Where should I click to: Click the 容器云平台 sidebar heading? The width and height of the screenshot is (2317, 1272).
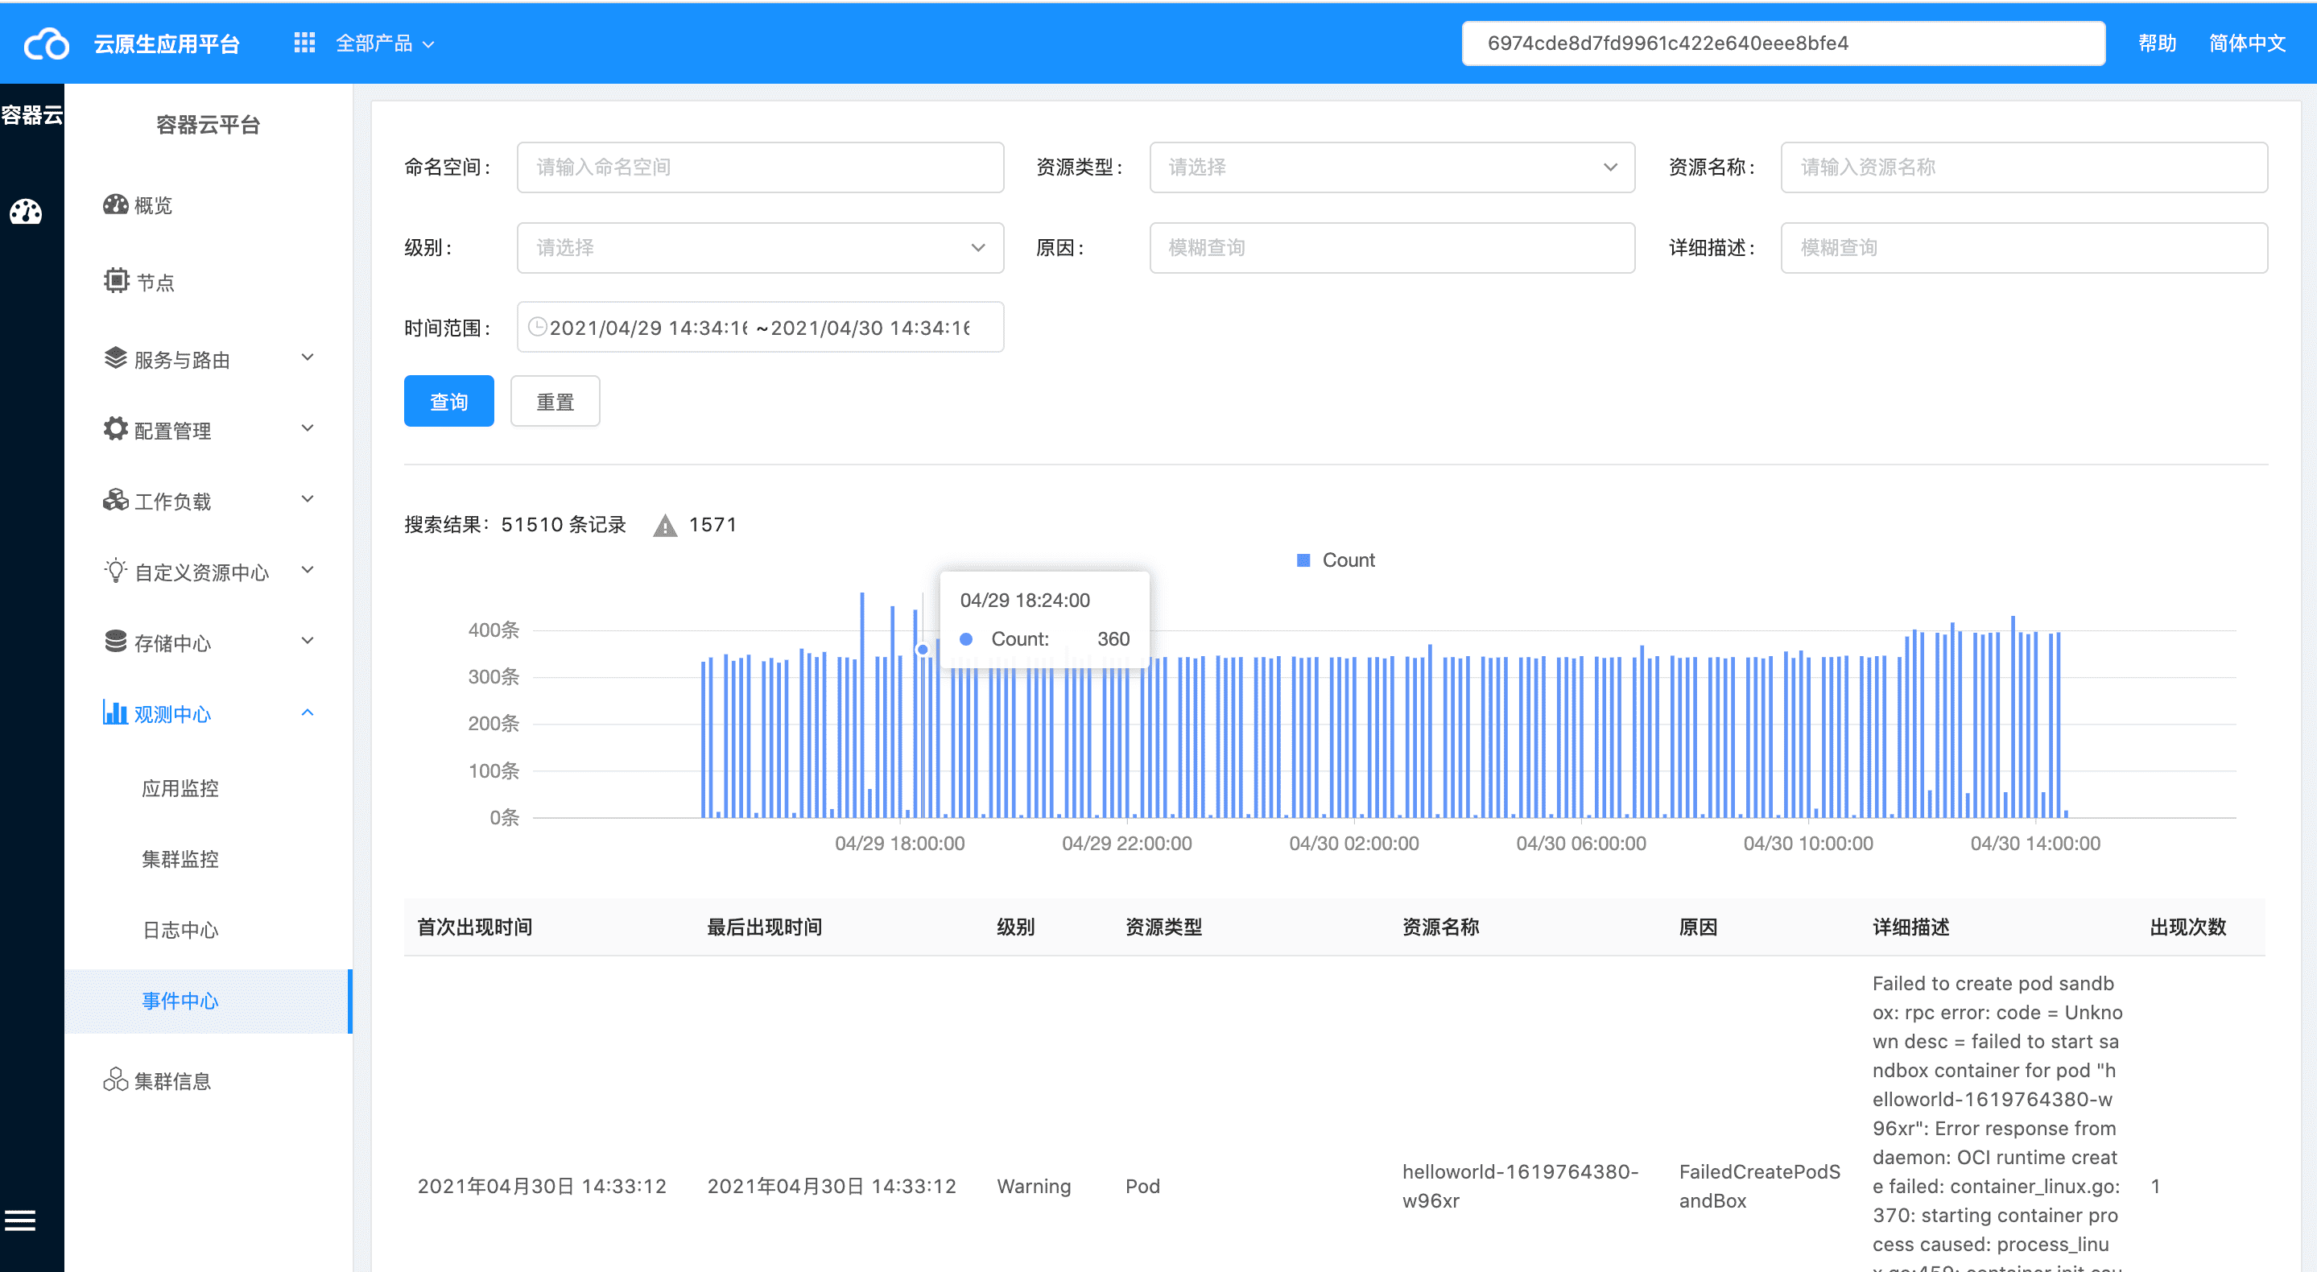click(208, 125)
